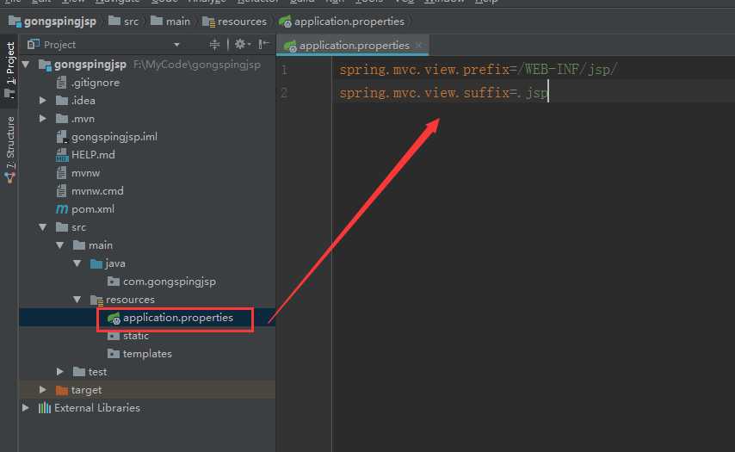Click the /WEB-INF/jsp/ property value

pyautogui.click(x=568, y=70)
